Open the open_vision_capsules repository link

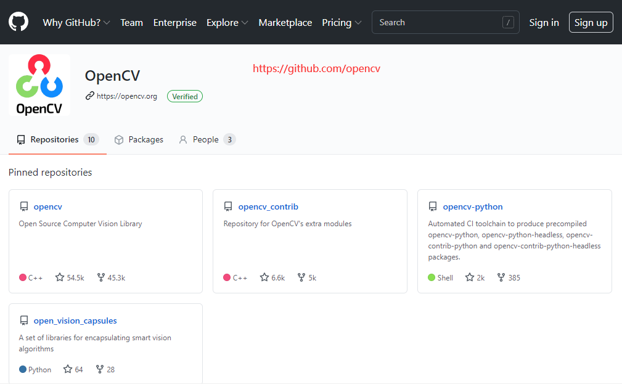[75, 321]
